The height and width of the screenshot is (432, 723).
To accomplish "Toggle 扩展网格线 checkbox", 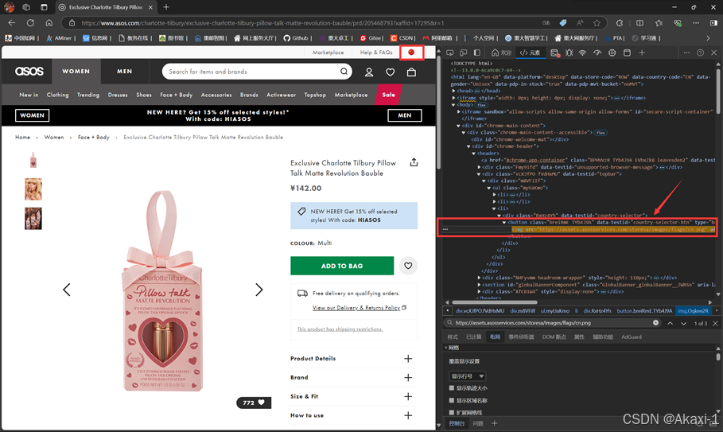I will tap(452, 412).
